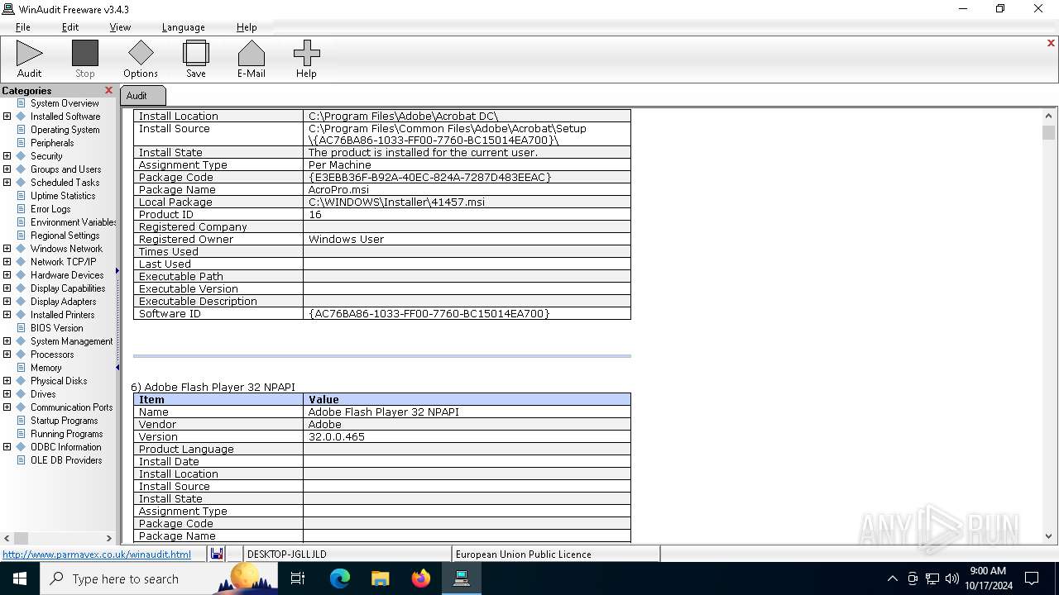Click the Communication Ports diamond icon
Image resolution: width=1059 pixels, height=595 pixels.
(22, 407)
